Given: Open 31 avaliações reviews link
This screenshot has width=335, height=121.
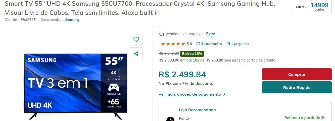Looking at the screenshot, I should 211,44.
